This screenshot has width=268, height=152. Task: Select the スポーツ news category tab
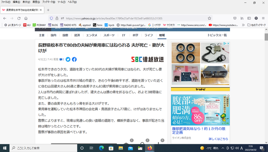(x=109, y=35)
